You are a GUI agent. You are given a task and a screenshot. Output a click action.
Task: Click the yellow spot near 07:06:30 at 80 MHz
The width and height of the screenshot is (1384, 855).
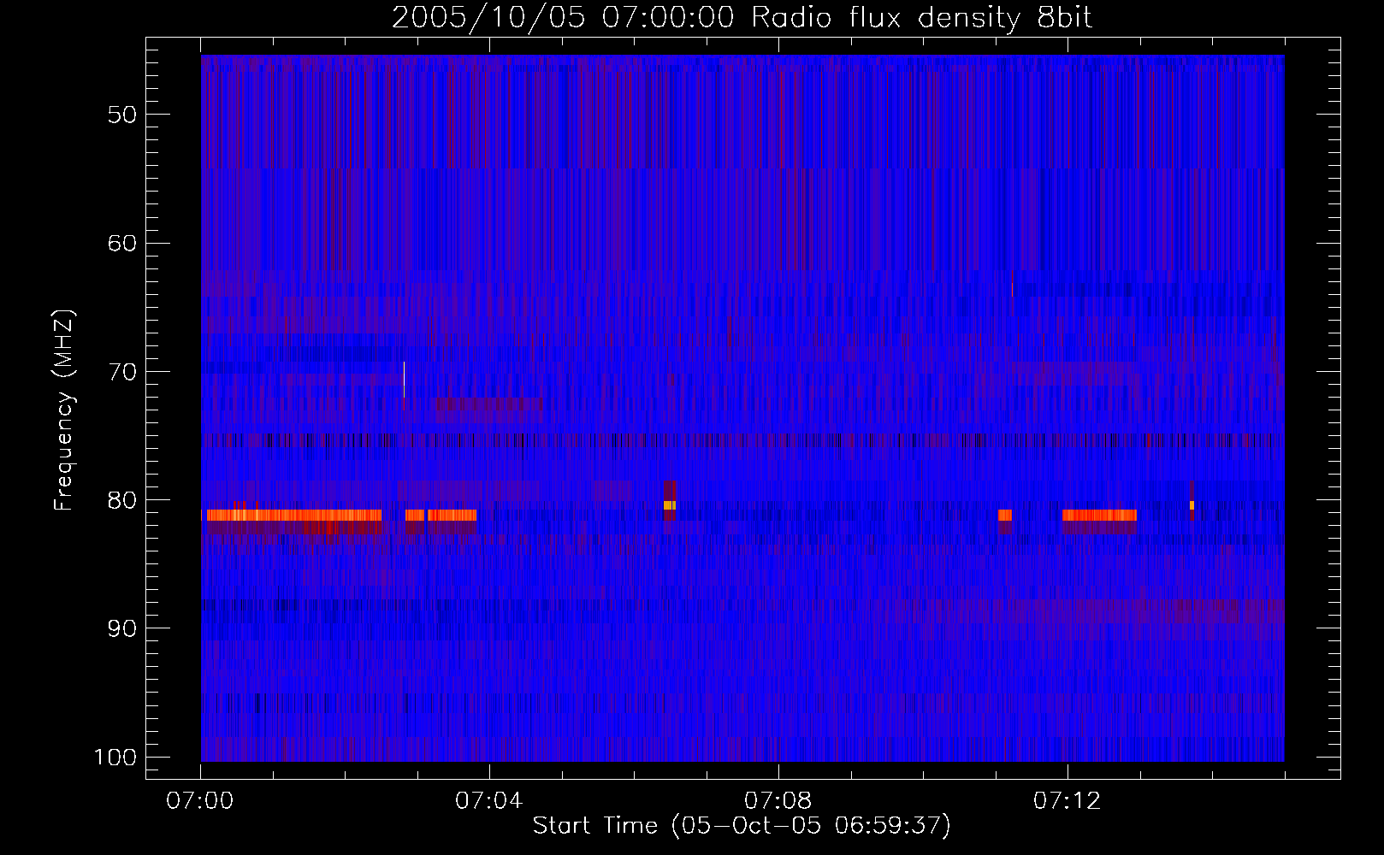click(669, 505)
